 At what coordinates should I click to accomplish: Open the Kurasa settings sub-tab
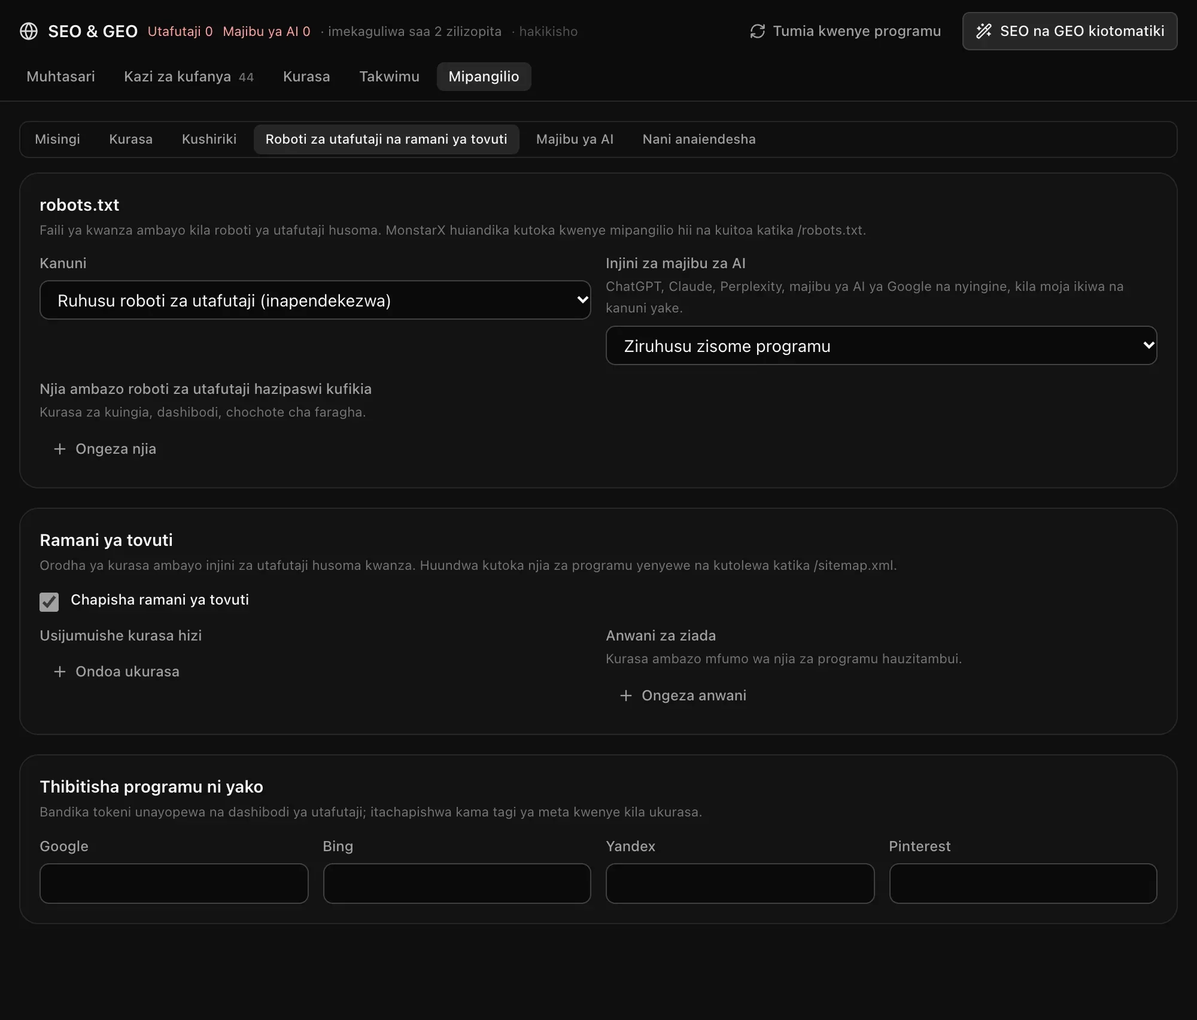tap(131, 139)
